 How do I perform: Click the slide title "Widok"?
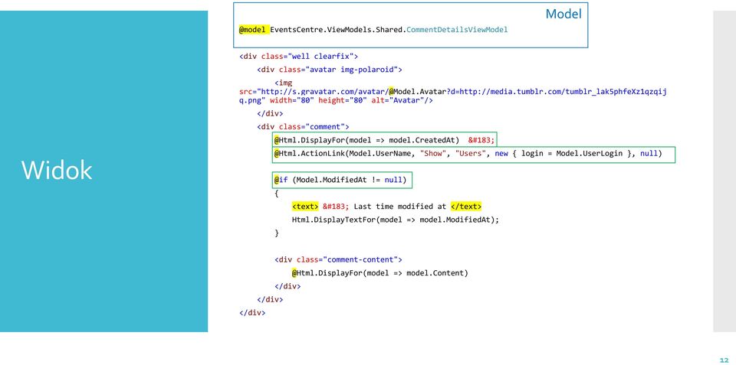click(57, 170)
